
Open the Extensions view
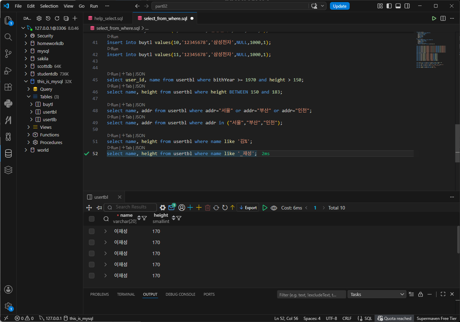pos(8,87)
